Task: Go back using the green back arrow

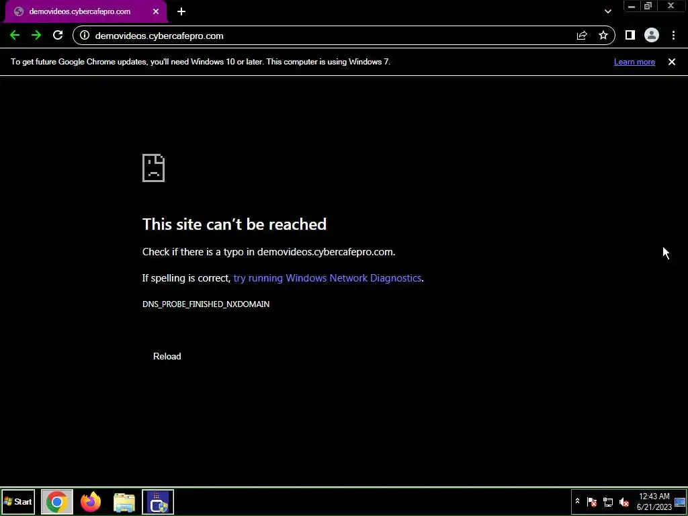Action: tap(15, 36)
